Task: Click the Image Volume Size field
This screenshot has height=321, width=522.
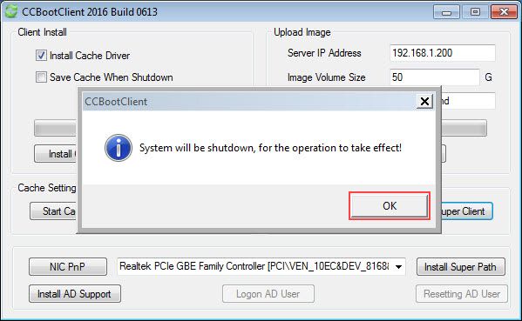Action: point(435,77)
